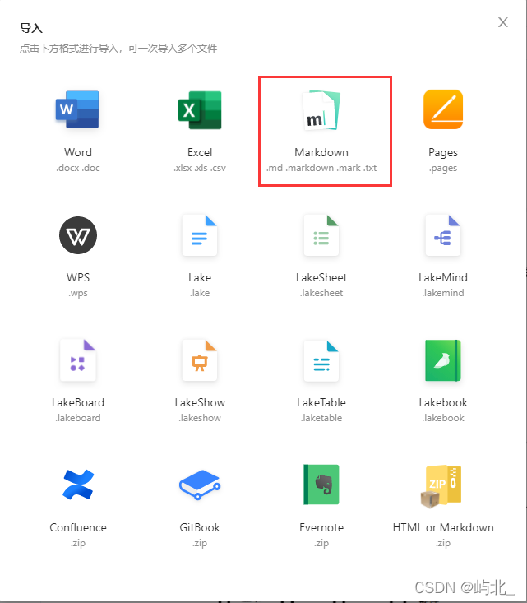Screen dimensions: 527x603
Task: Click the "Lake" format label
Action: pos(200,277)
